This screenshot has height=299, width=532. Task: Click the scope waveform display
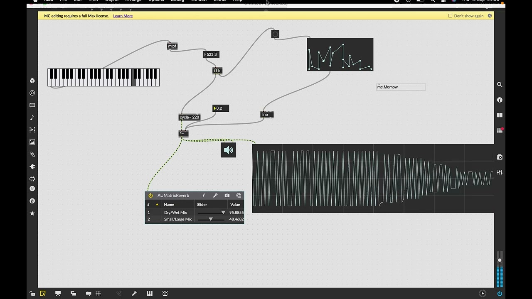[373, 179]
